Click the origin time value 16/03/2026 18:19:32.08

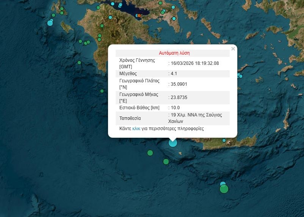point(195,63)
